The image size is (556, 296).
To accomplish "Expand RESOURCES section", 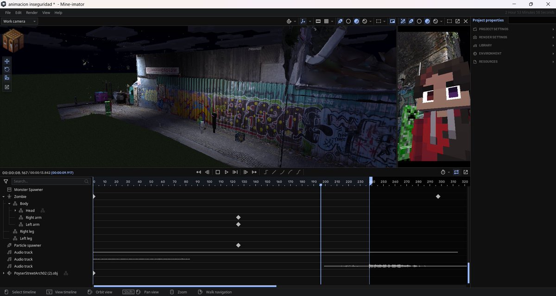I will [513, 62].
